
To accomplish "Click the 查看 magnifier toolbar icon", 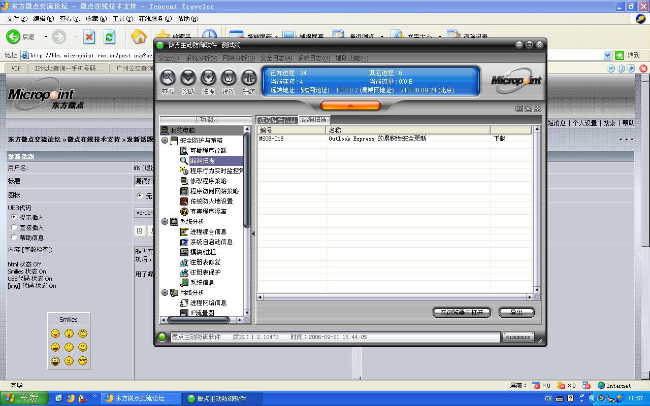I will 168,78.
